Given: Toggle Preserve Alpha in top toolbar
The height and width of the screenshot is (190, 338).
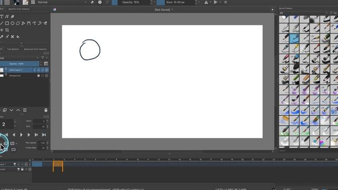Looking at the screenshot, I should coord(100,2).
